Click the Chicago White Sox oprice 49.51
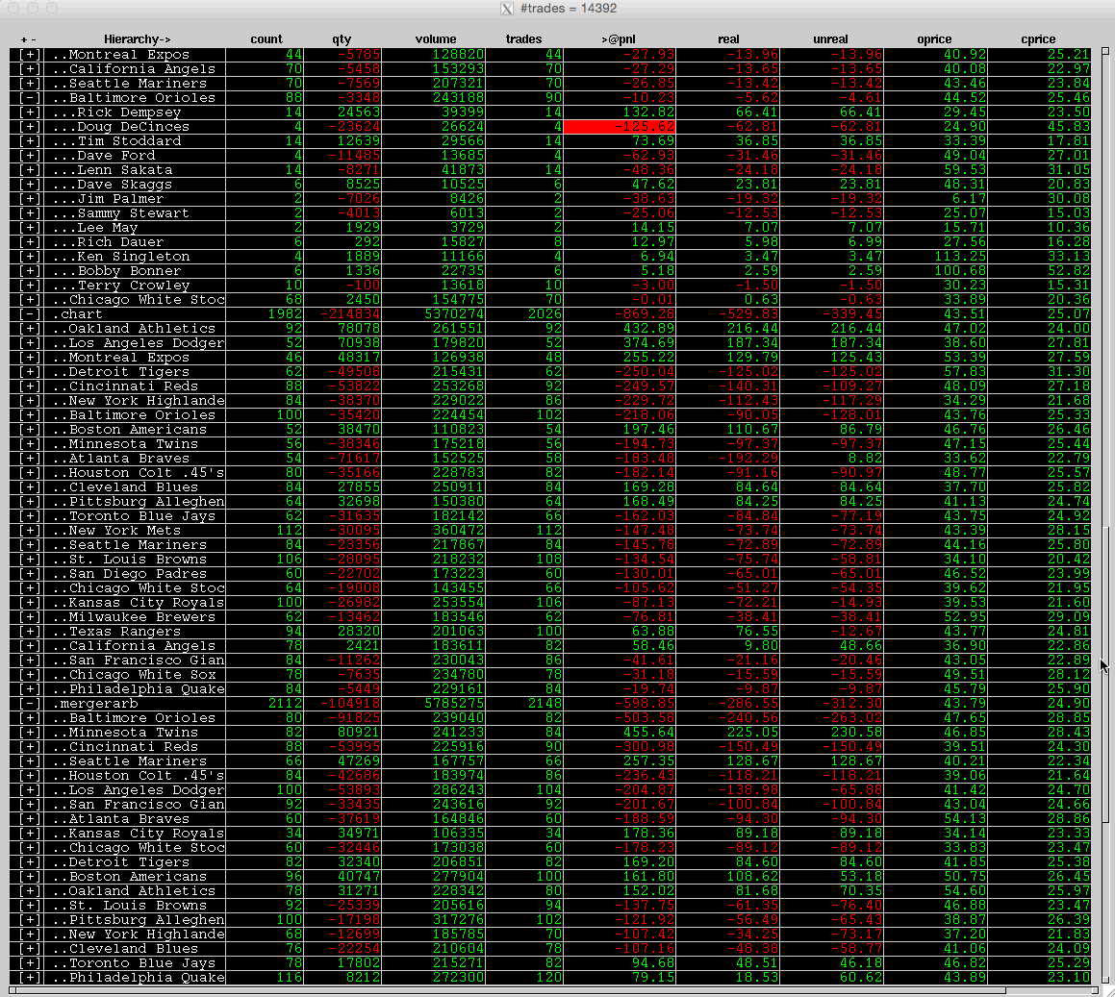 pos(965,675)
